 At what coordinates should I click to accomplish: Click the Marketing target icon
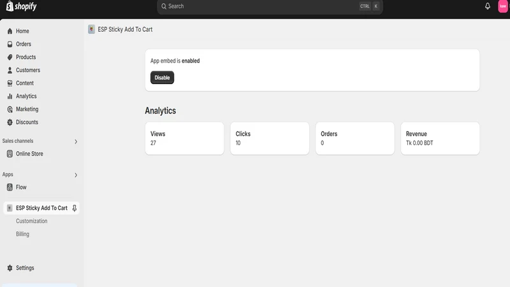[10, 109]
